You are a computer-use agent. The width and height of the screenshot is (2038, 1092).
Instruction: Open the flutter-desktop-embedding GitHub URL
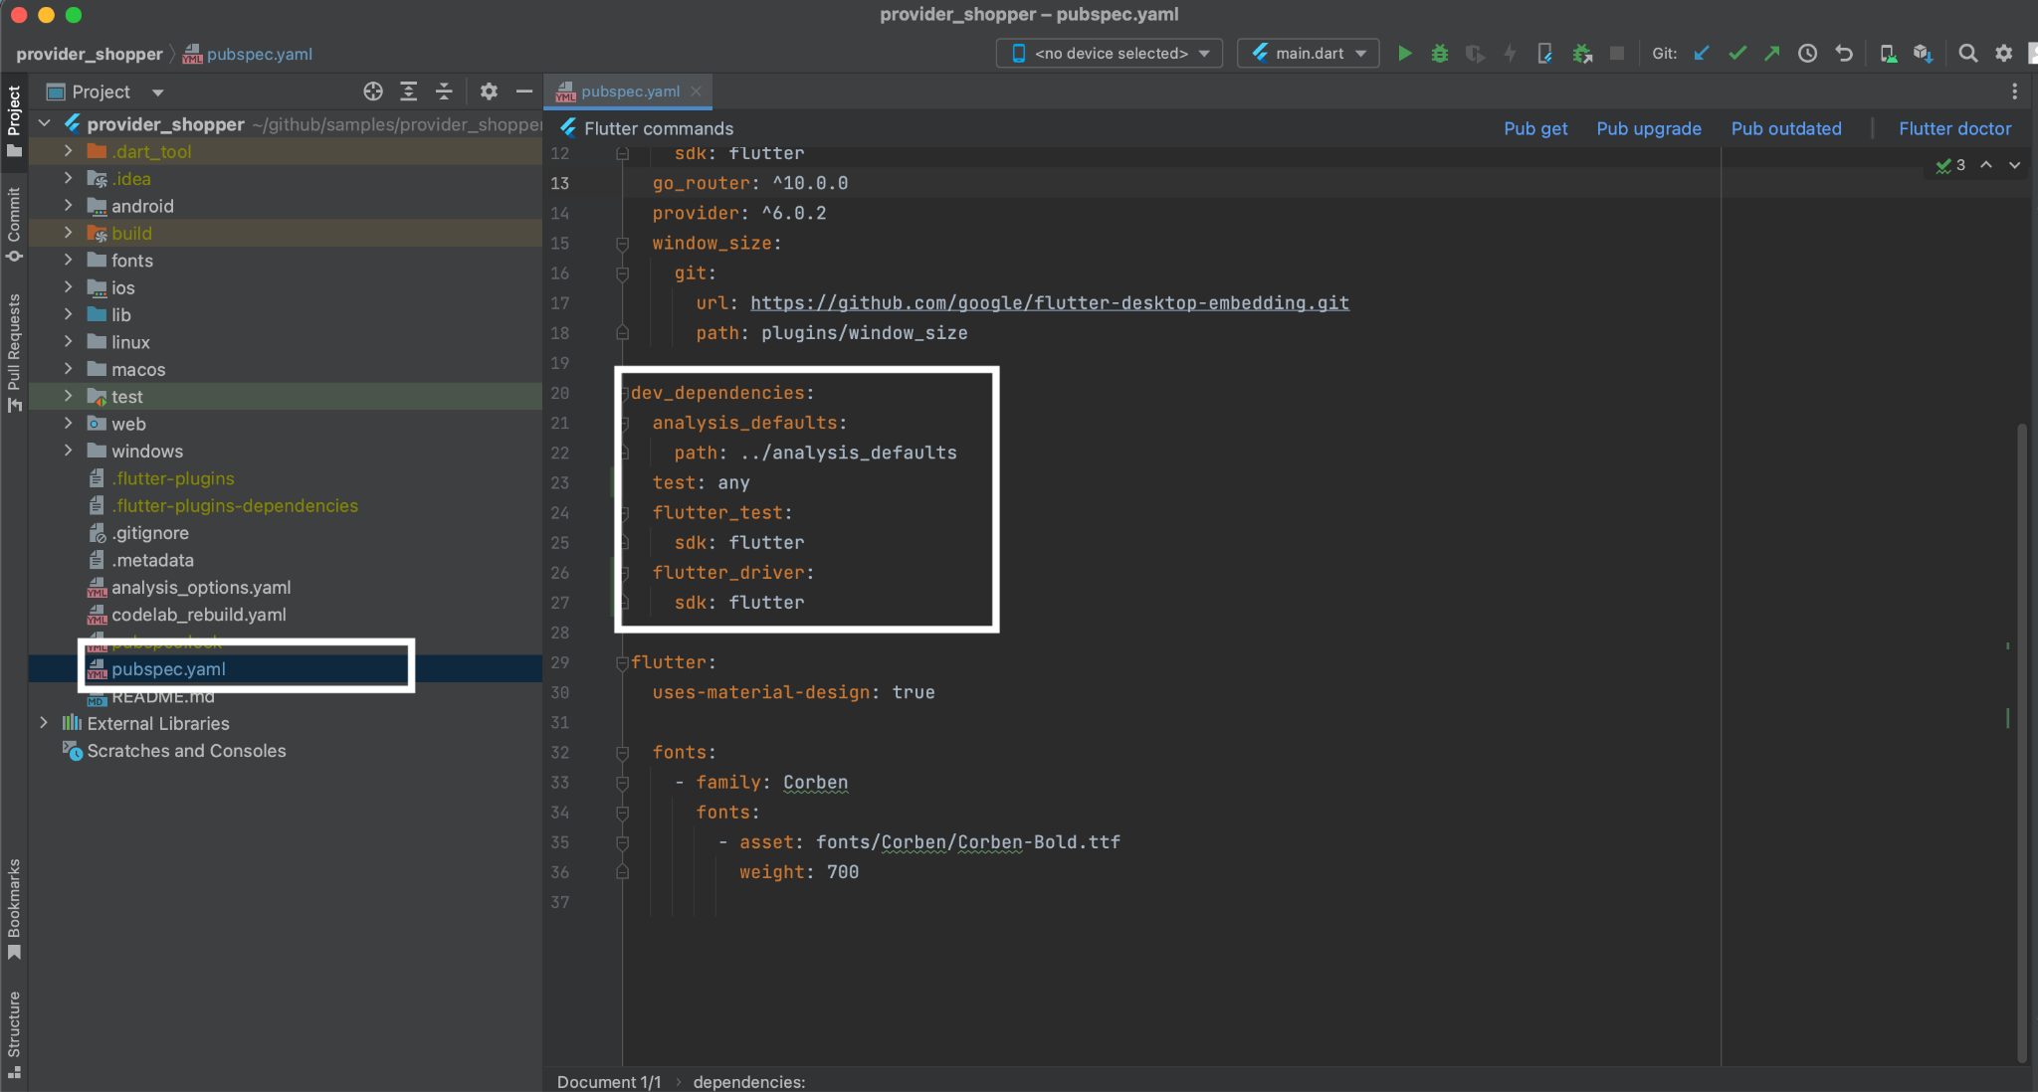pos(1050,303)
